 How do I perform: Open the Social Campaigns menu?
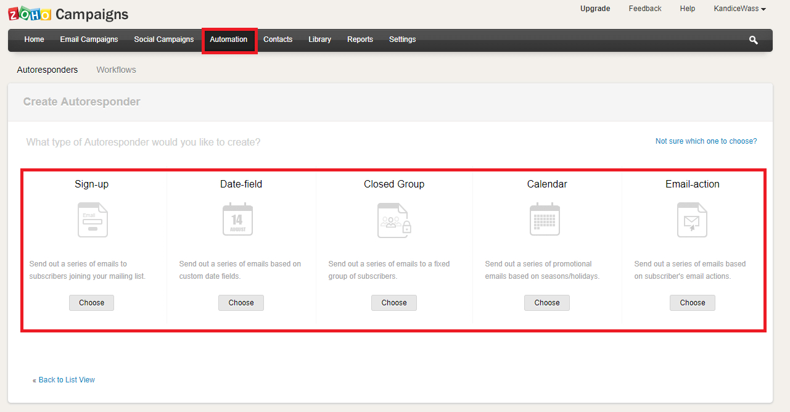pos(164,39)
